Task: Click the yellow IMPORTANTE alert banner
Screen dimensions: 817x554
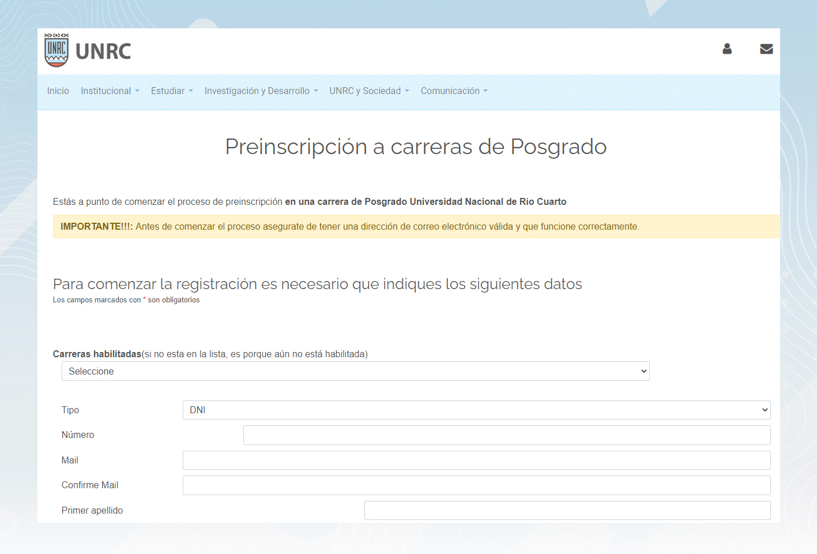Action: 416,227
